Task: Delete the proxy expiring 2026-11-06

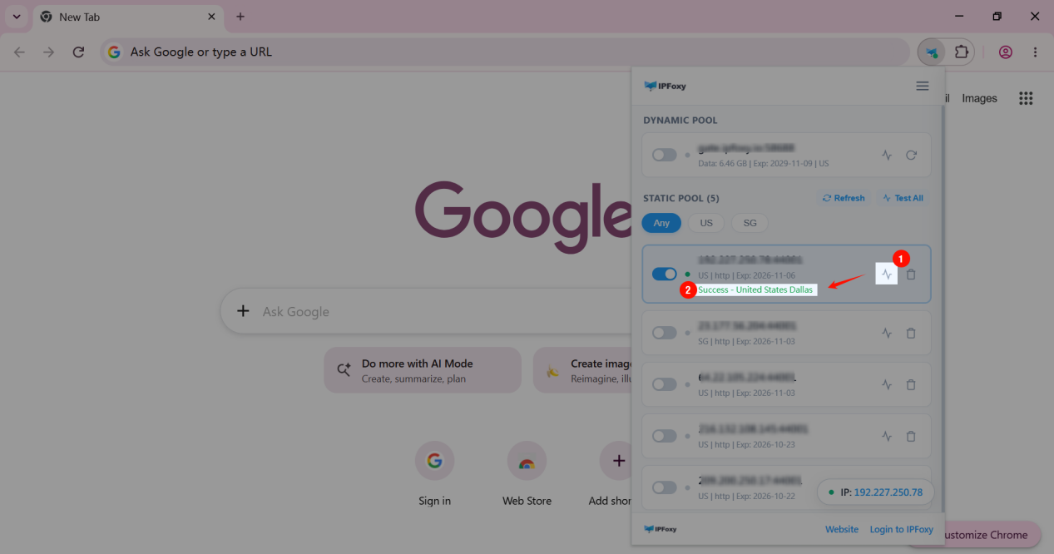Action: [911, 274]
